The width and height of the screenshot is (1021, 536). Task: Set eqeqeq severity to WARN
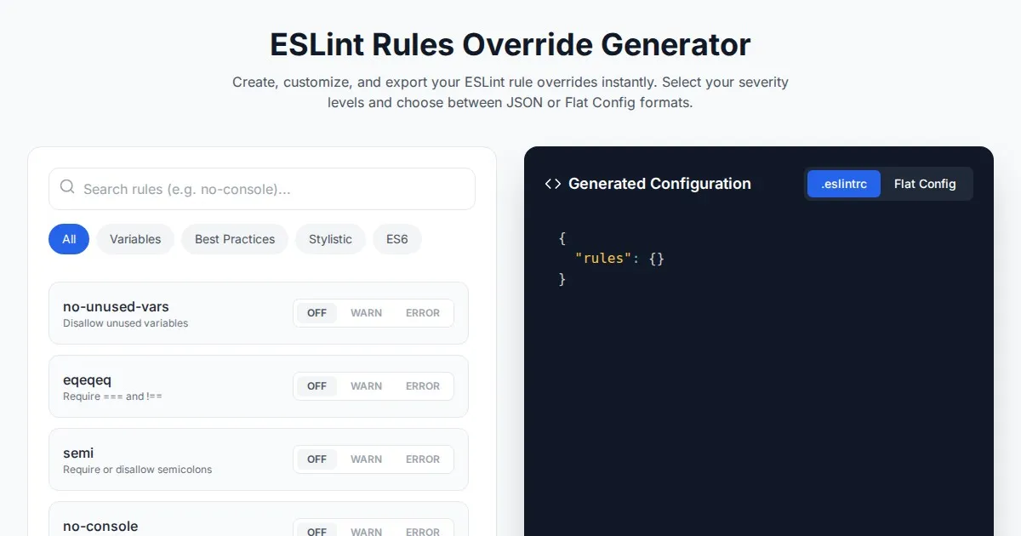click(x=366, y=386)
